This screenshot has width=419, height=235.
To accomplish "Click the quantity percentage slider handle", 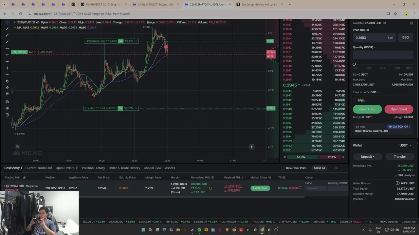I will 354,64.
